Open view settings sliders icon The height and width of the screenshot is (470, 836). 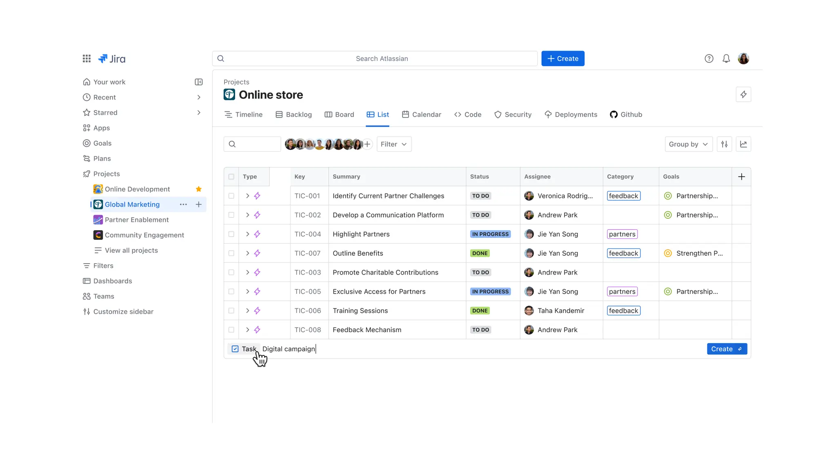click(x=724, y=144)
